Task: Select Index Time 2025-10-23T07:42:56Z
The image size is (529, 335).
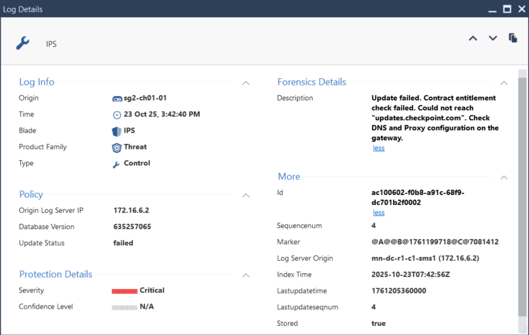Action: pyautogui.click(x=411, y=275)
